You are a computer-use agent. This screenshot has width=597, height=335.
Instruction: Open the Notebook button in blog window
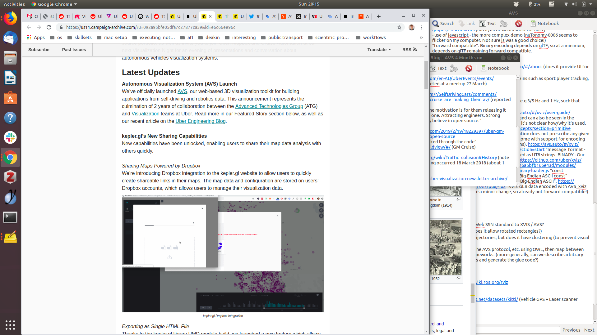495,68
